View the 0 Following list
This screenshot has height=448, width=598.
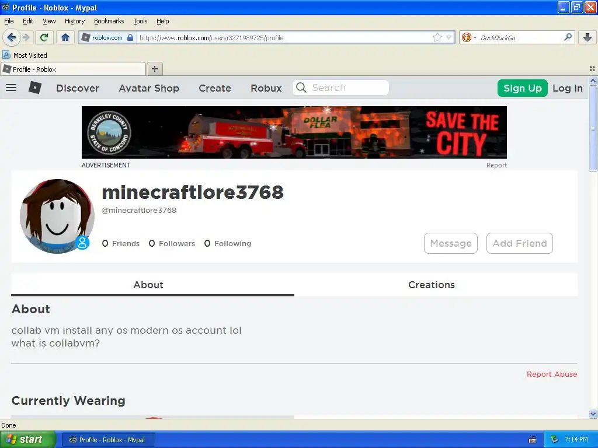(x=228, y=243)
